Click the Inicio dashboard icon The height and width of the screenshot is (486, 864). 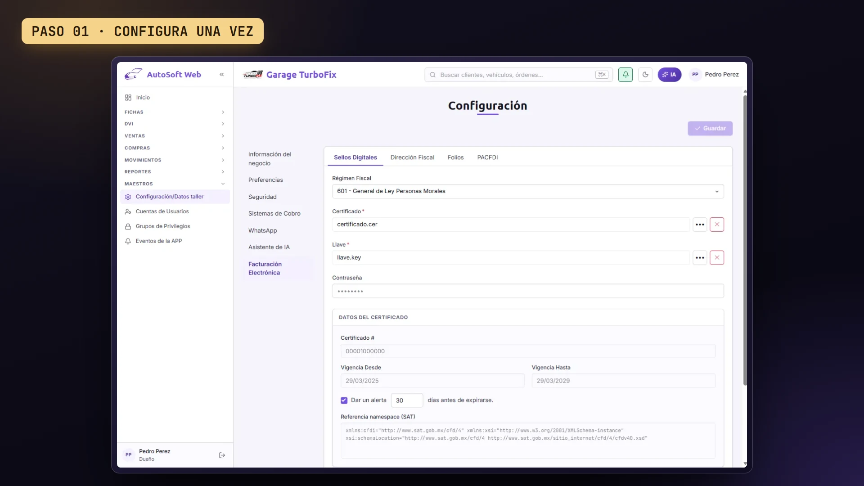(x=128, y=98)
